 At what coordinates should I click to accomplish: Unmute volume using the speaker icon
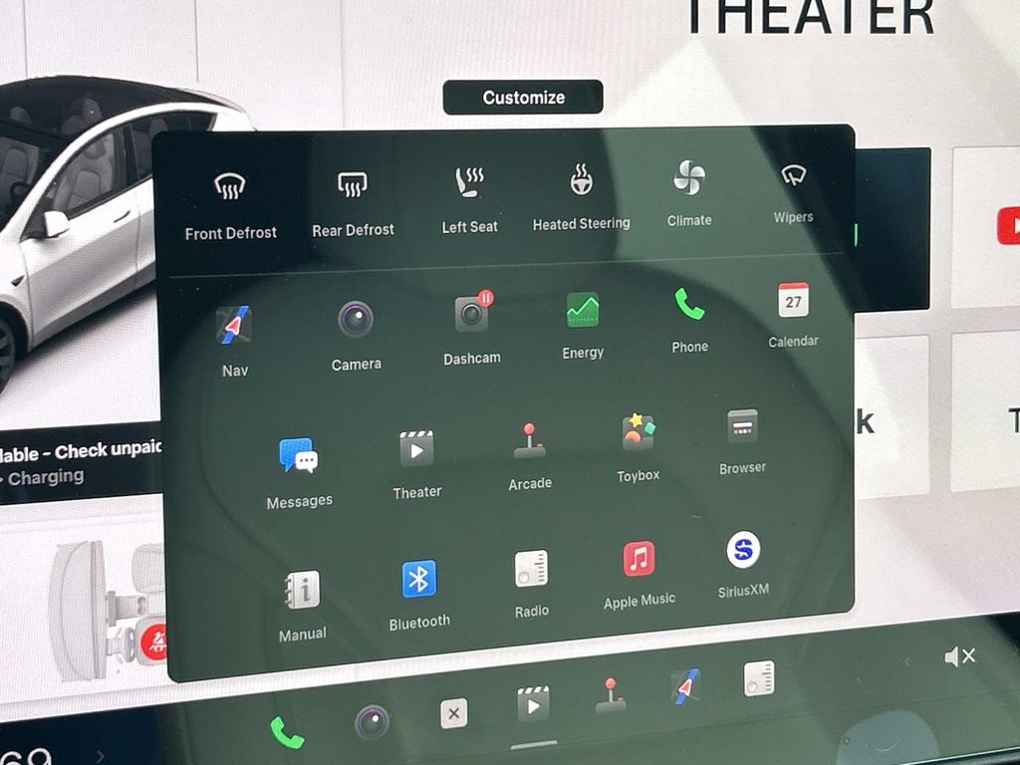[x=959, y=656]
